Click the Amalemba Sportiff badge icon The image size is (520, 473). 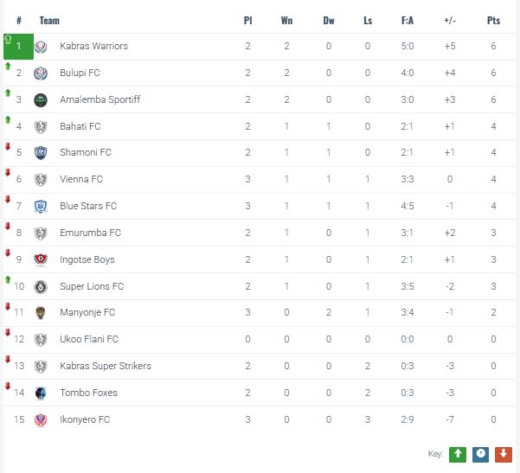(41, 100)
